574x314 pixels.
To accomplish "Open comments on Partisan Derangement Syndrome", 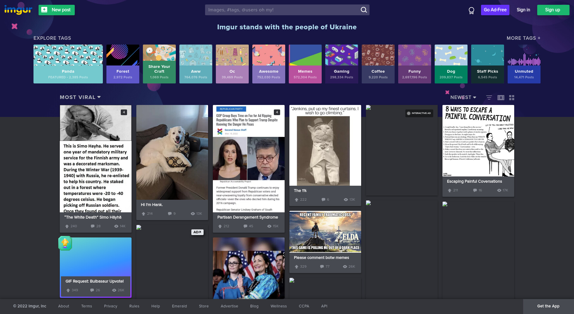I will pos(245,226).
